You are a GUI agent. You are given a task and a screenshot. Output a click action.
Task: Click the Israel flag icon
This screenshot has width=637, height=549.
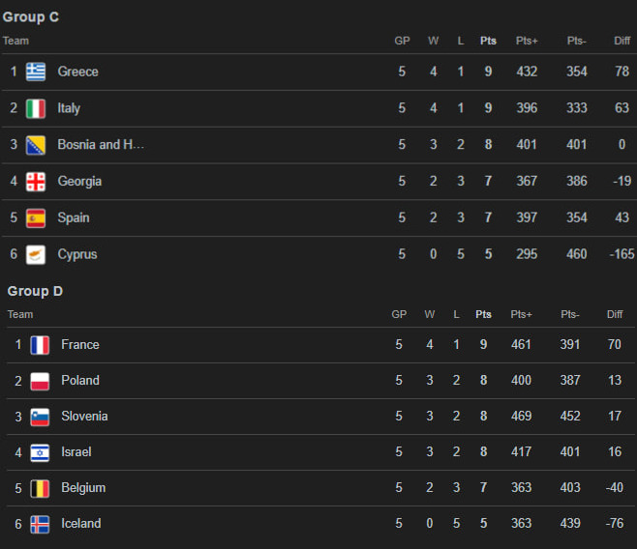click(x=40, y=452)
